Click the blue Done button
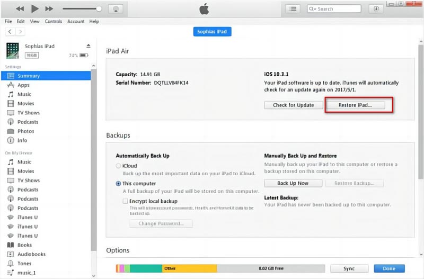Image resolution: width=424 pixels, height=279 pixels. pyautogui.click(x=390, y=268)
